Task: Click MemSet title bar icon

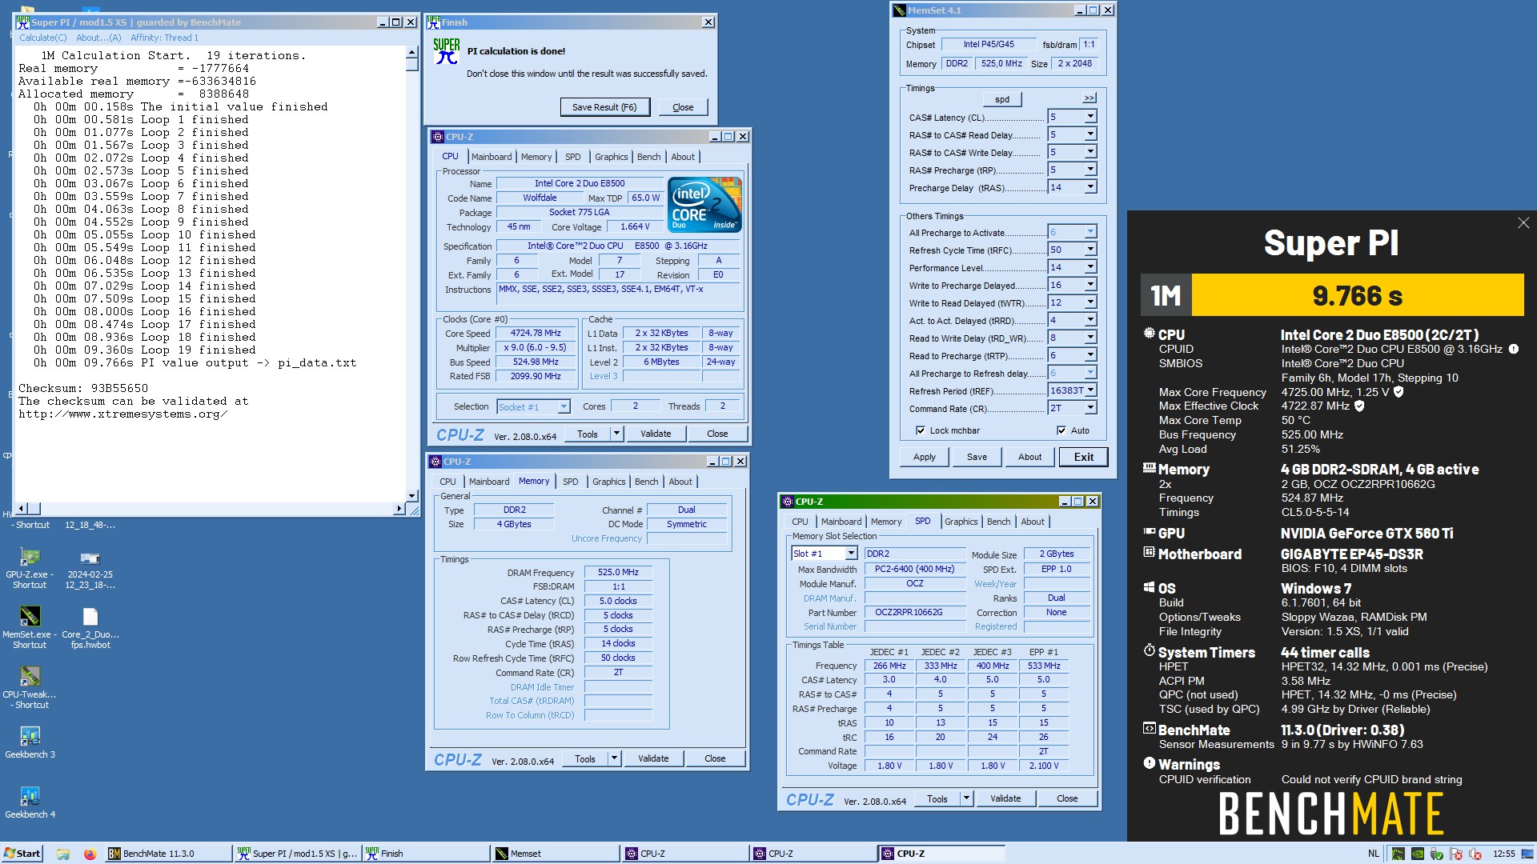Action: [x=900, y=10]
